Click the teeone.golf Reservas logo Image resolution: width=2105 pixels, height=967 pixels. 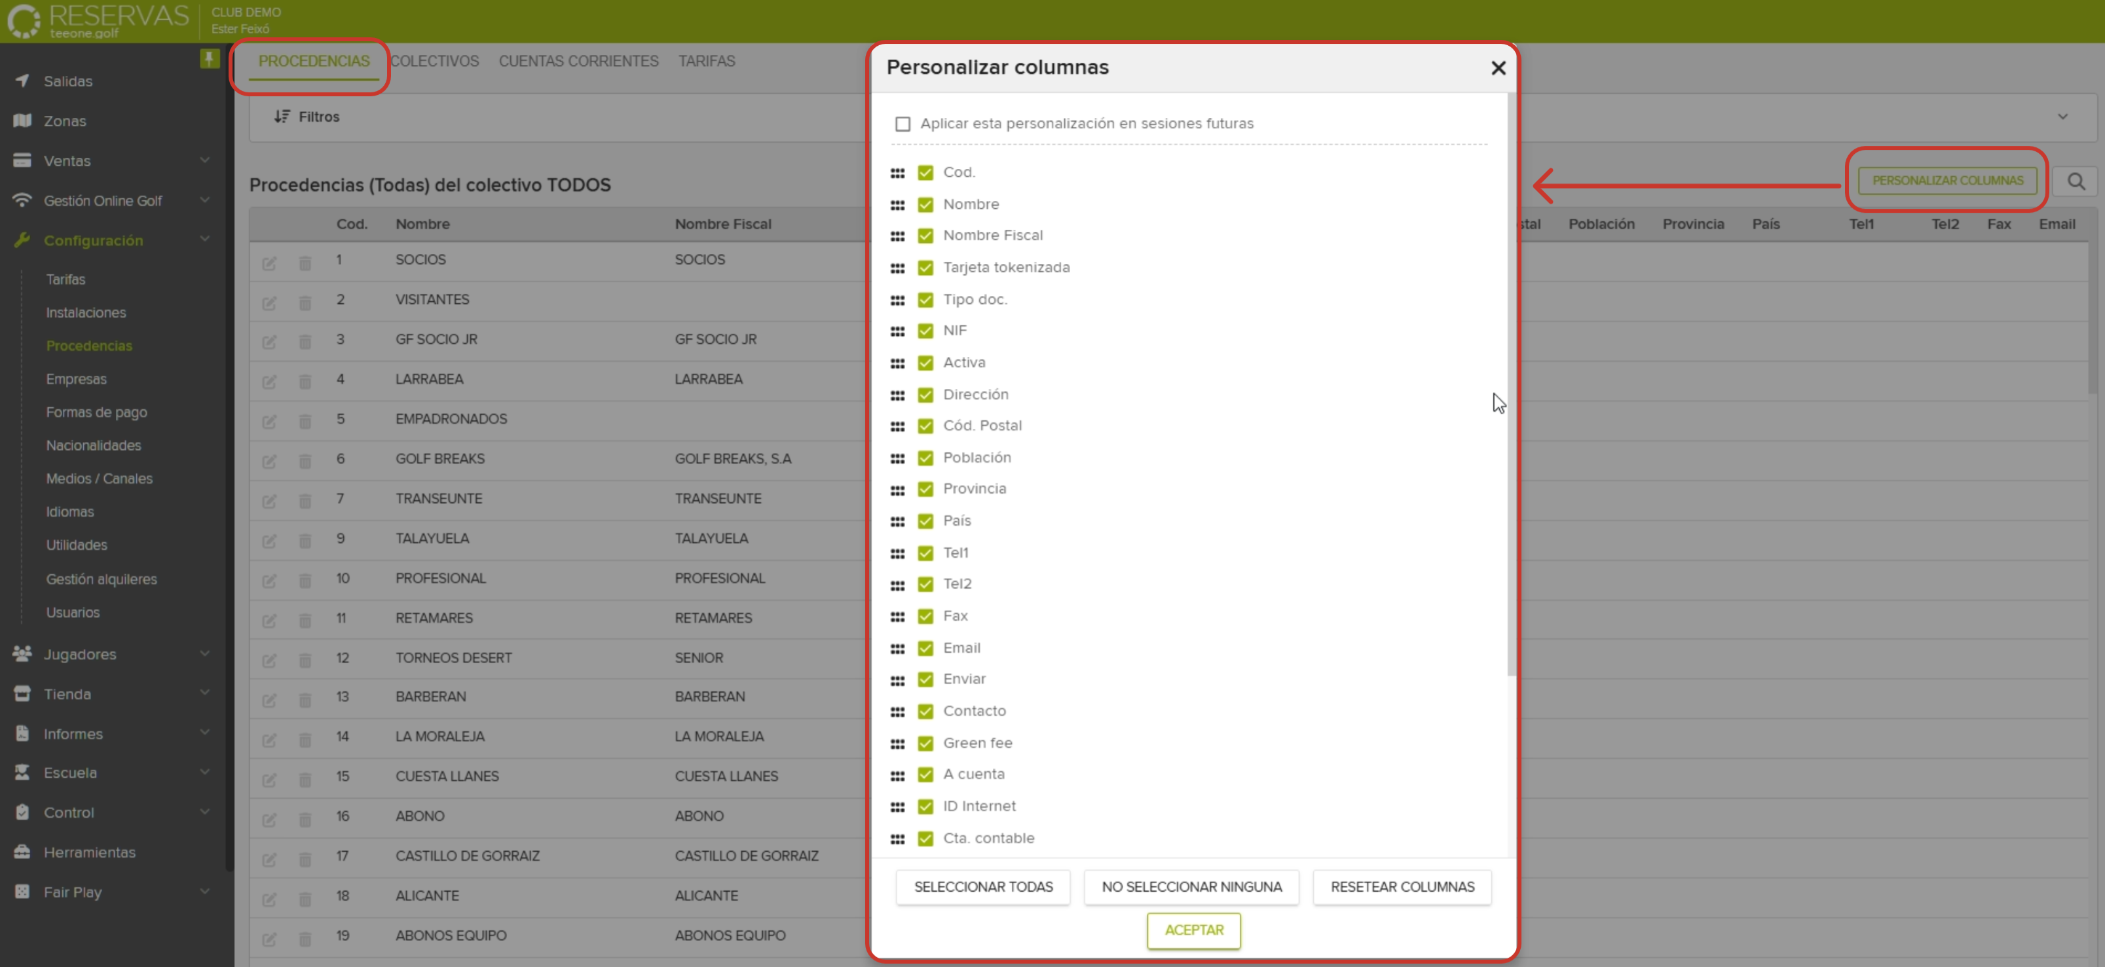click(x=98, y=20)
